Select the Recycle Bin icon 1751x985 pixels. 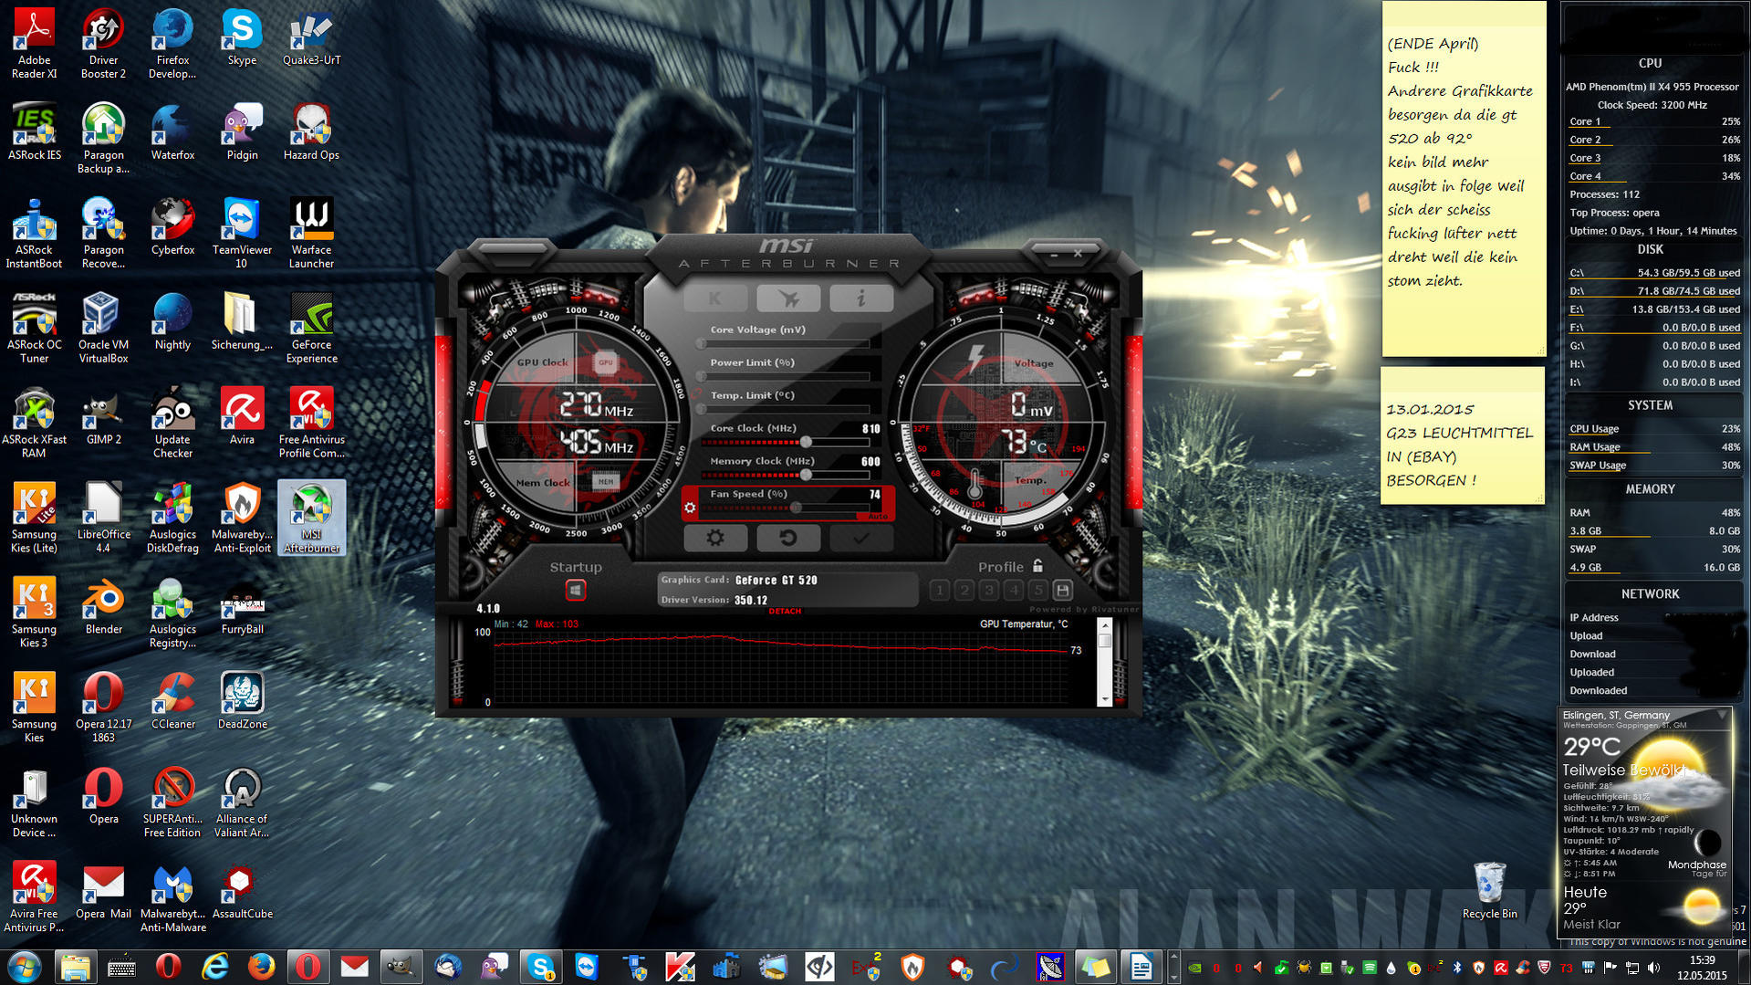(1489, 890)
